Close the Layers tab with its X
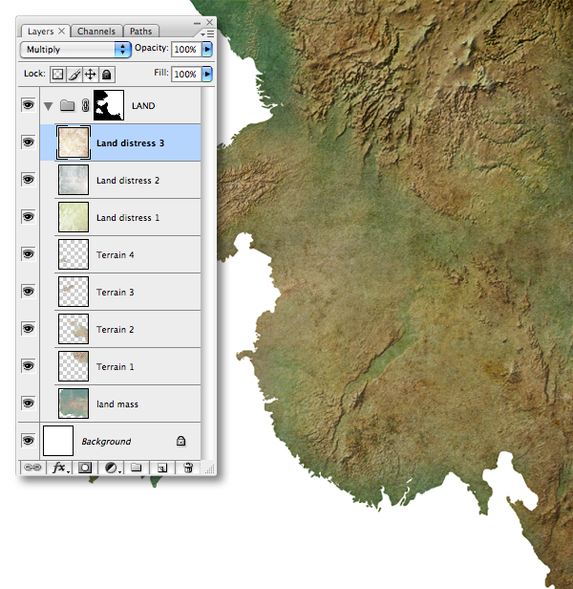This screenshot has width=573, height=589. click(x=61, y=31)
